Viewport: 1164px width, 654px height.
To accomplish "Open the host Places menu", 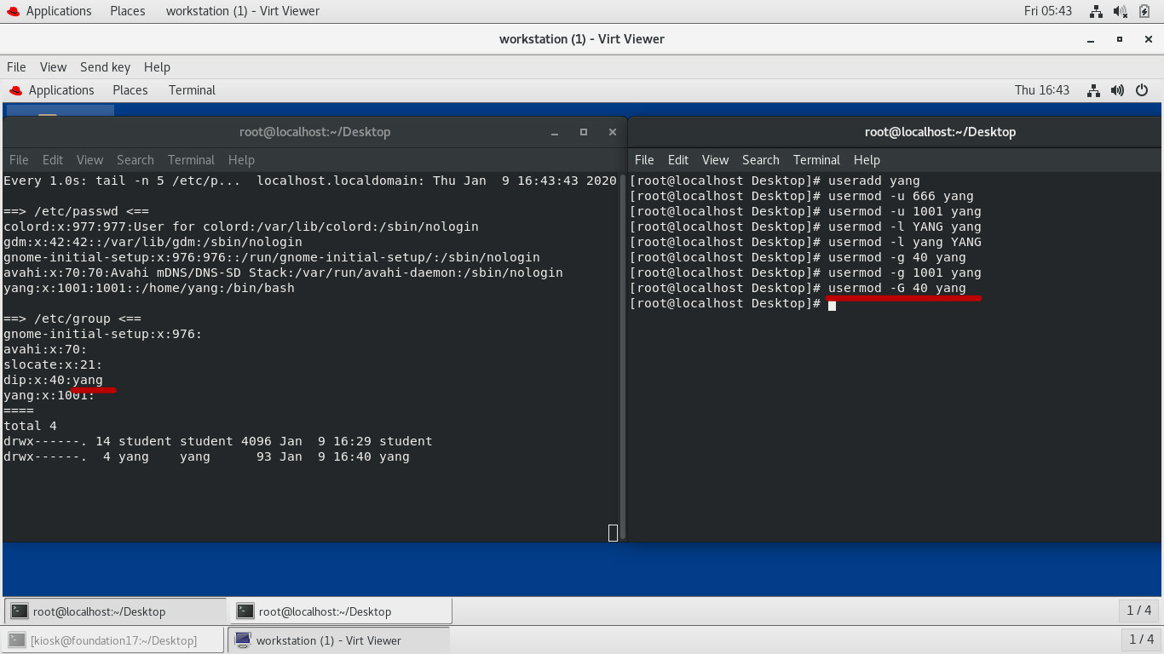I will (x=127, y=11).
